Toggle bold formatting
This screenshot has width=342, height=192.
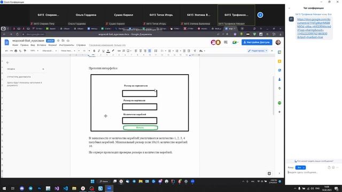[94, 51]
